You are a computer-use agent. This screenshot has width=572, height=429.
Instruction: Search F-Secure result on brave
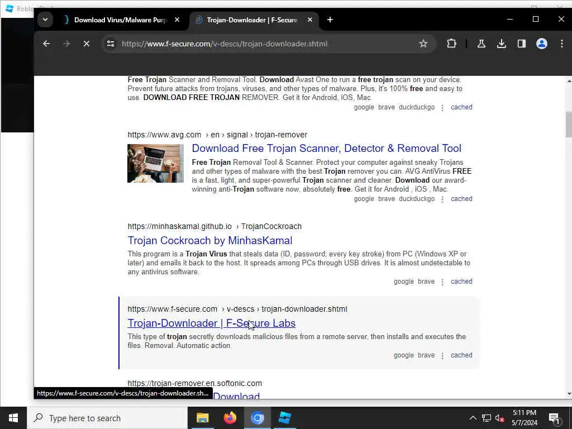[426, 355]
